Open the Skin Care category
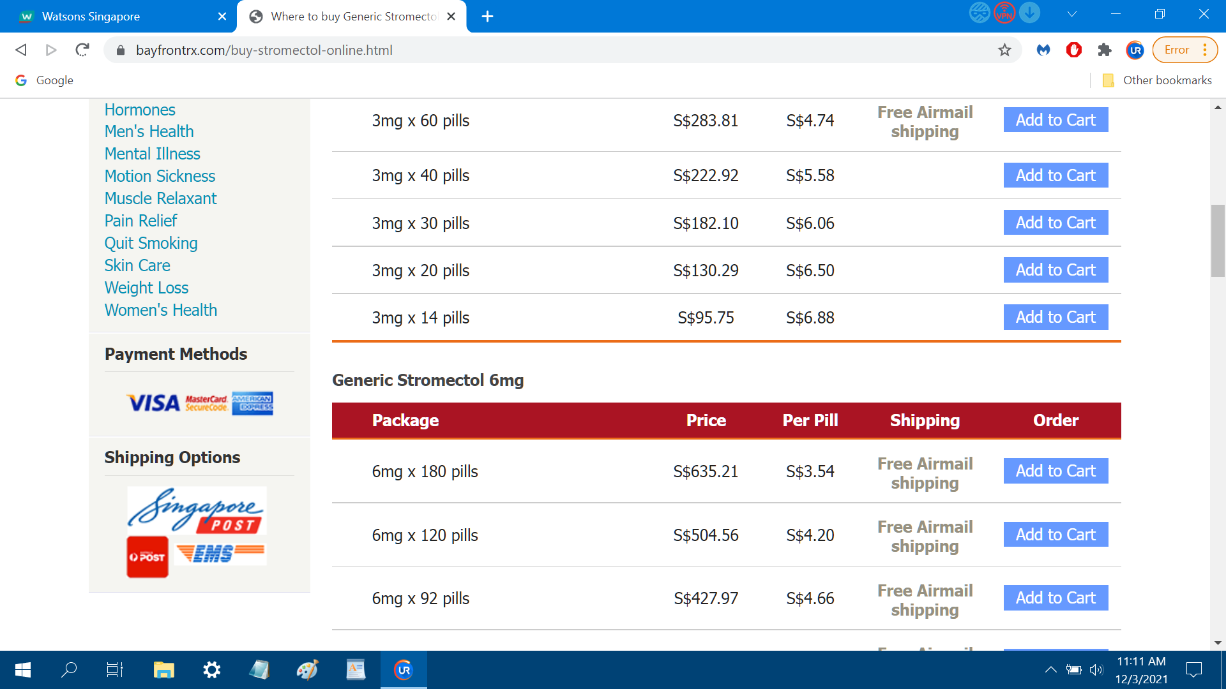1226x689 pixels. click(x=137, y=265)
